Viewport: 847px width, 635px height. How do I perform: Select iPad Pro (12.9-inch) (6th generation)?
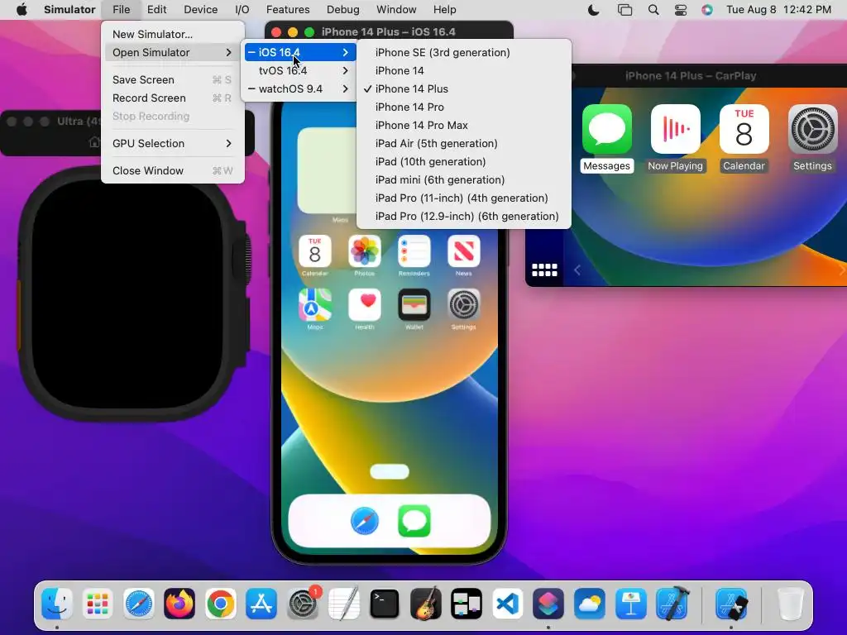[x=463, y=217]
